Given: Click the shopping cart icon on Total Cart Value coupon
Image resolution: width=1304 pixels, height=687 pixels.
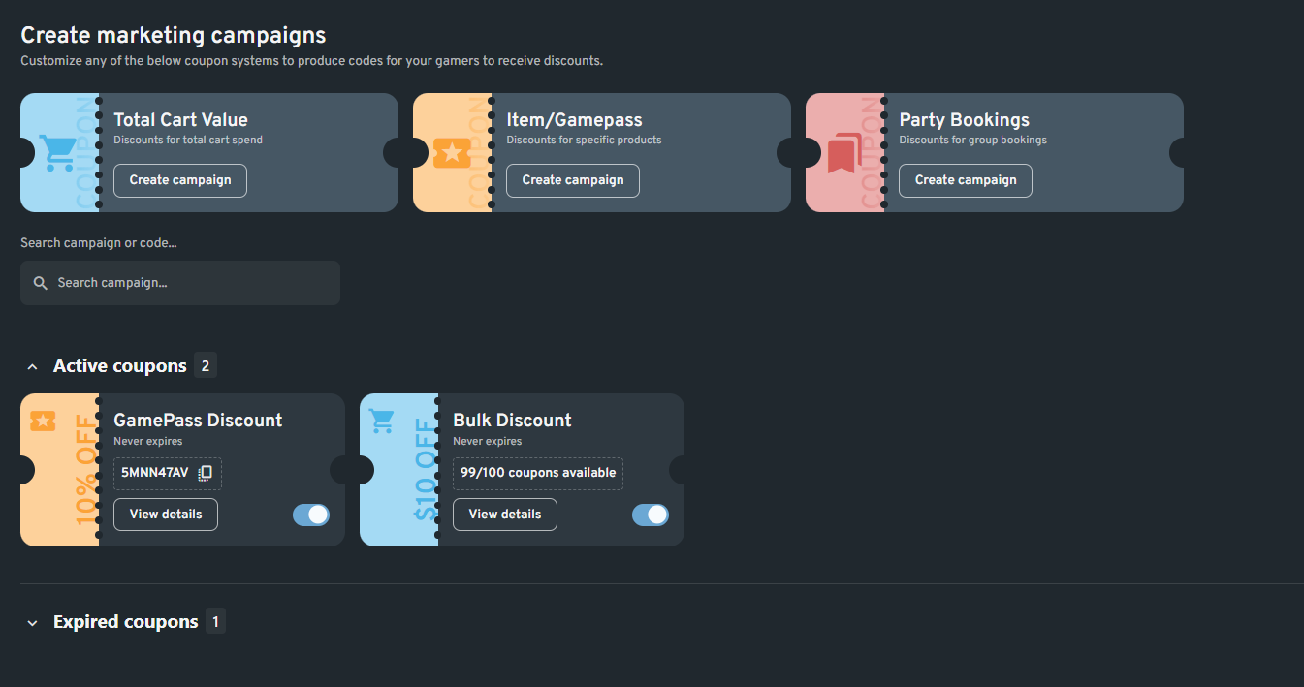Looking at the screenshot, I should pos(57,153).
